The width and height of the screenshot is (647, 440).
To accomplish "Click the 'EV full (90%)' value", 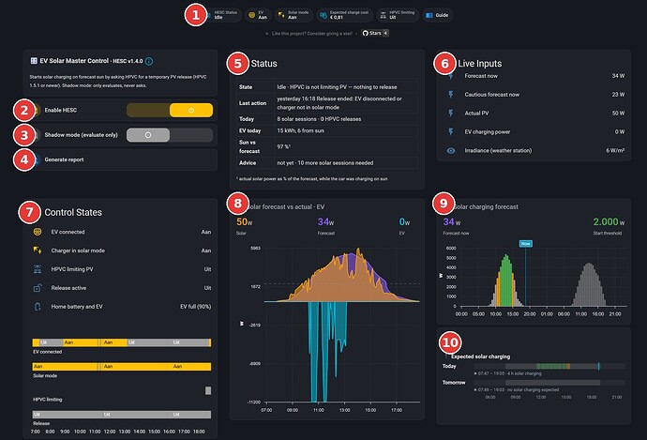I will (x=196, y=307).
